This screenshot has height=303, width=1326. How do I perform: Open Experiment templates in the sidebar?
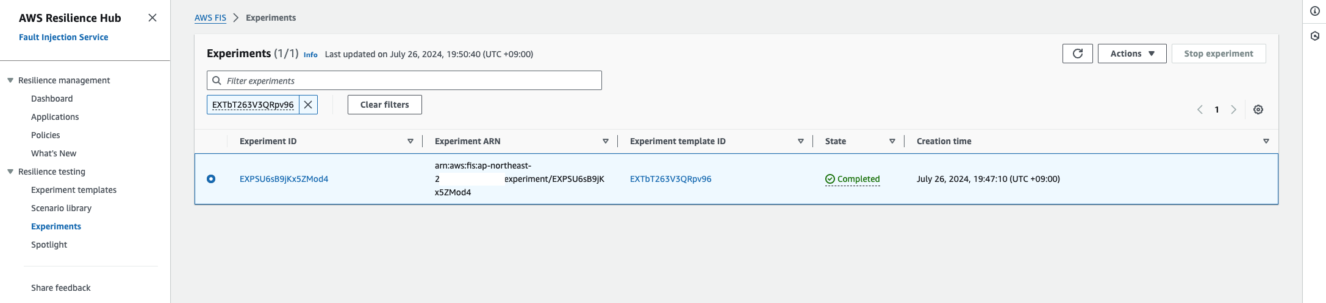74,190
